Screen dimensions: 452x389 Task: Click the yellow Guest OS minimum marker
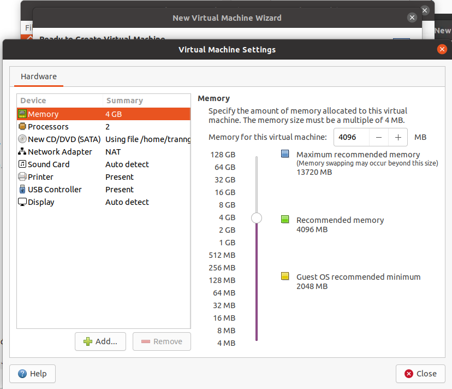[x=285, y=276]
